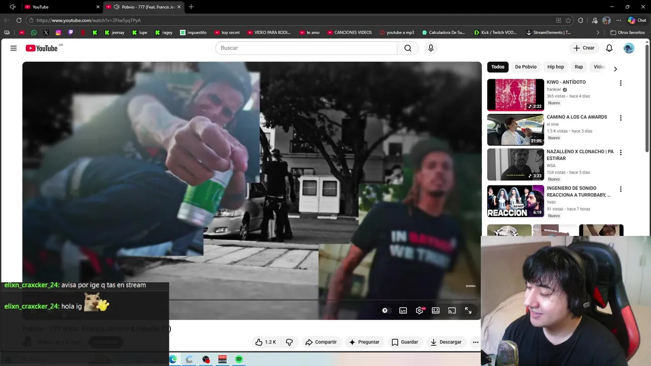The width and height of the screenshot is (651, 366).
Task: Open WhatsApp bookmark icon
Action: (x=34, y=33)
